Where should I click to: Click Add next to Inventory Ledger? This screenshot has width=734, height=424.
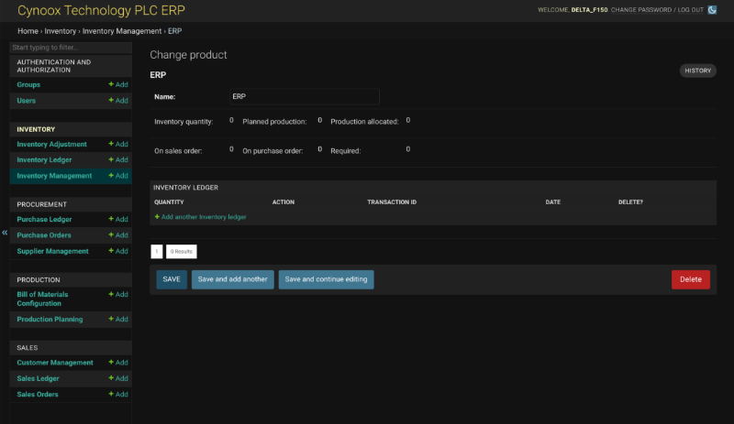118,160
